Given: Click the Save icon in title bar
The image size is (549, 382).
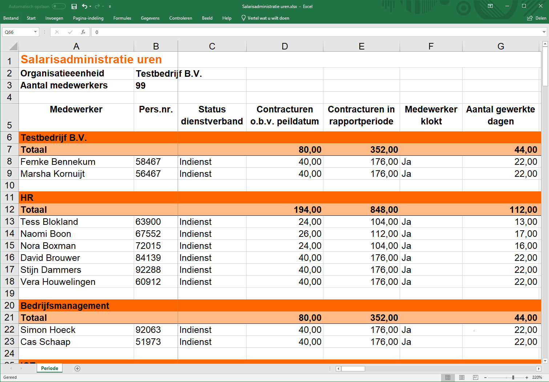Looking at the screenshot, I should pos(74,6).
